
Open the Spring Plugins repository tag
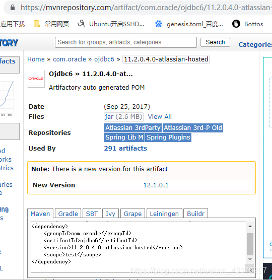pos(168,137)
